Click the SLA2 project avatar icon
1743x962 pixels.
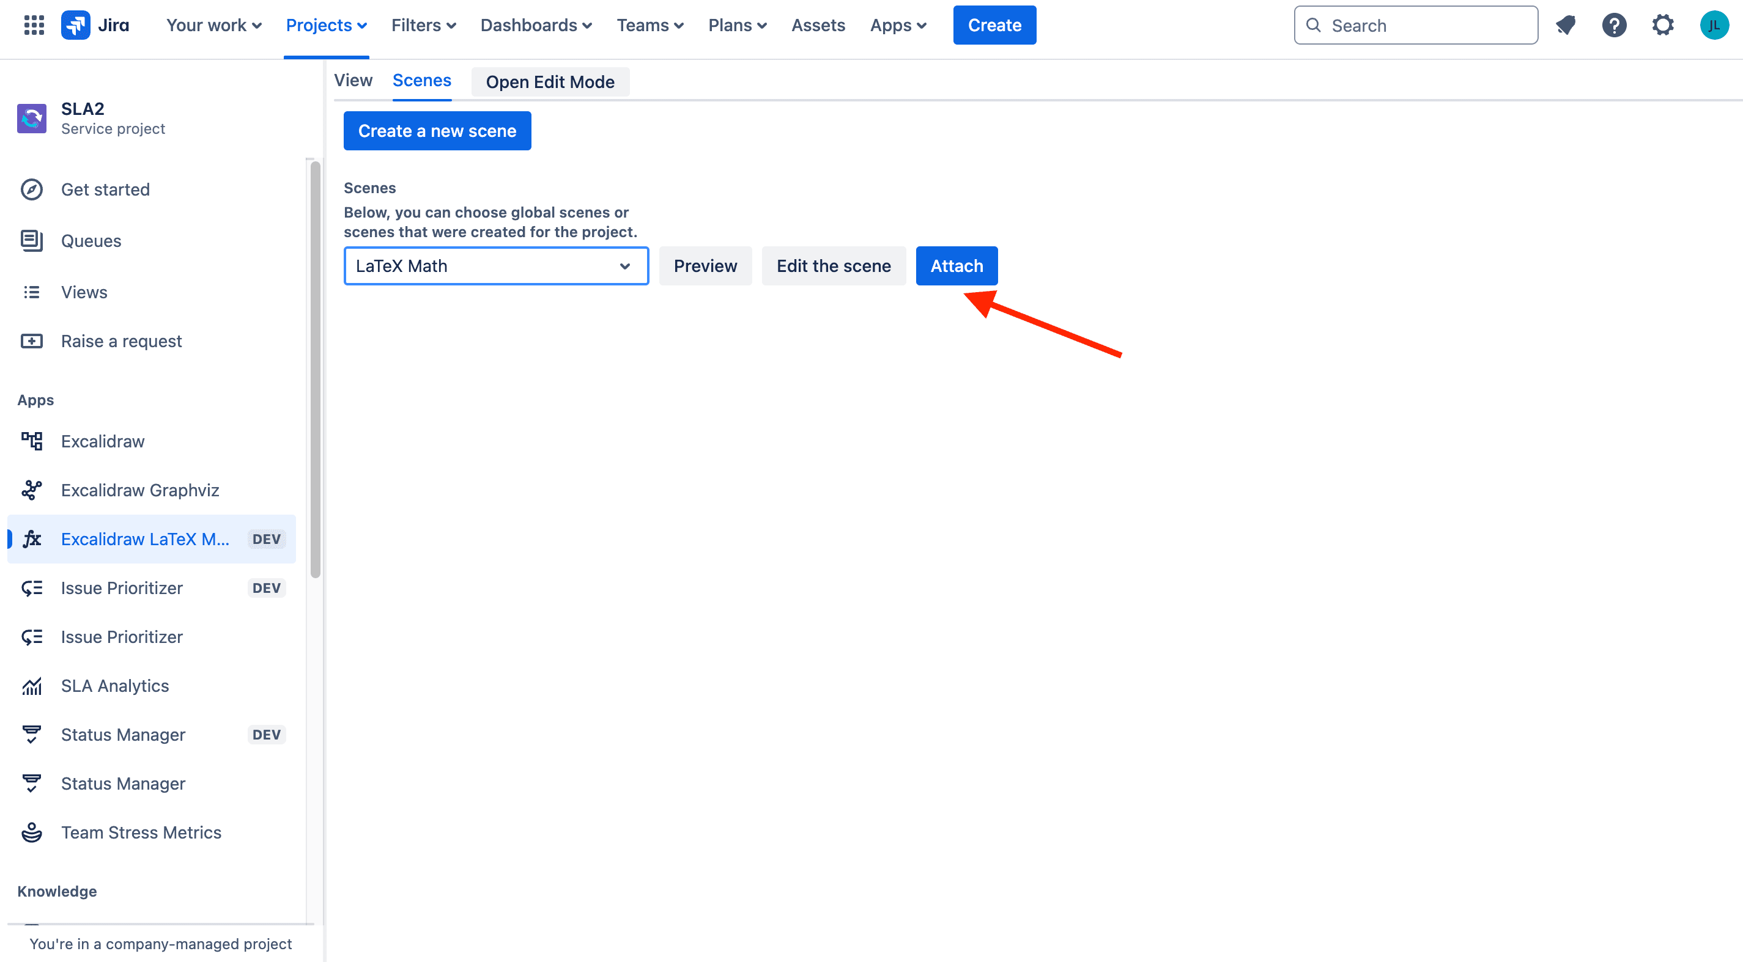pos(32,119)
